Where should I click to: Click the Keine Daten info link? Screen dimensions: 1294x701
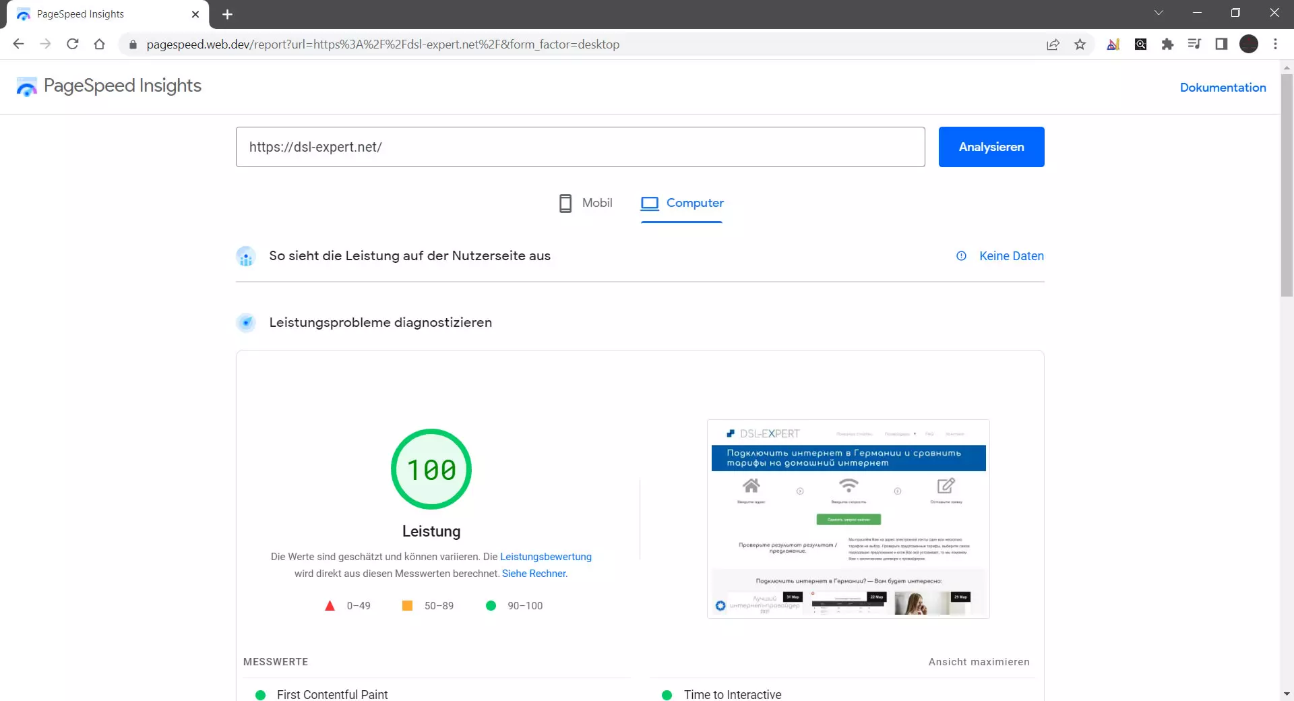coord(1011,256)
